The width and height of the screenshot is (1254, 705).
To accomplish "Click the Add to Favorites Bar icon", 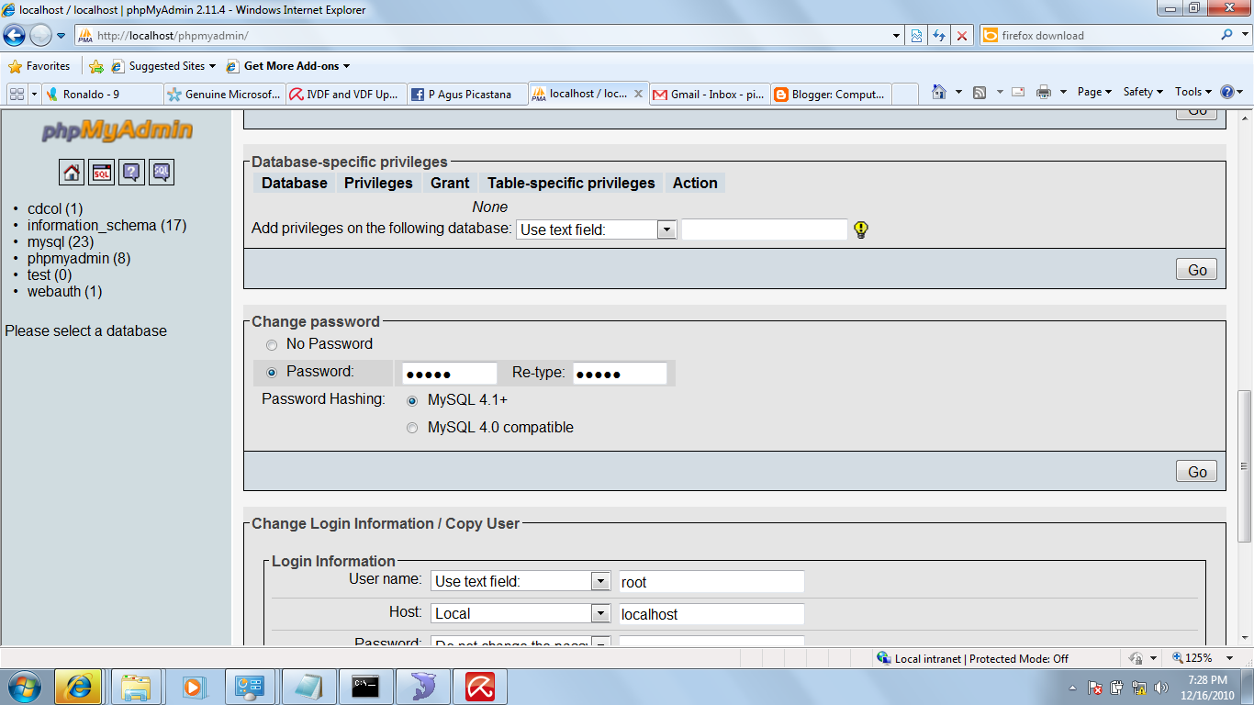I will click(96, 66).
